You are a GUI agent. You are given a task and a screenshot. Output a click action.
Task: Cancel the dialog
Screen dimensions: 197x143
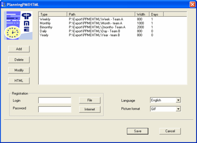click(170, 131)
